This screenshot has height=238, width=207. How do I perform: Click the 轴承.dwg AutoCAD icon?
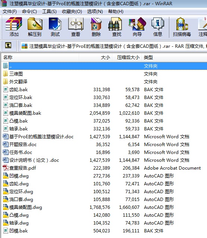click(x=6, y=223)
